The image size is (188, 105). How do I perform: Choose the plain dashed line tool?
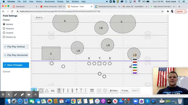coord(85,91)
